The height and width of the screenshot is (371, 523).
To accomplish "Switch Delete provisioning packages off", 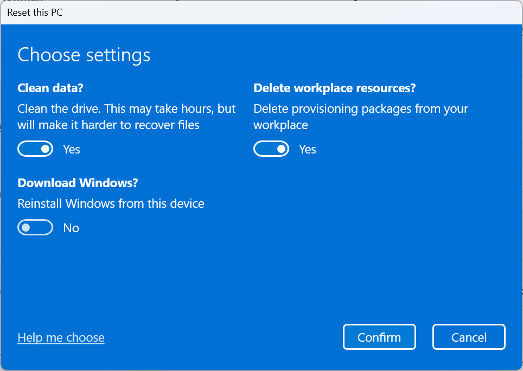I will [x=271, y=149].
